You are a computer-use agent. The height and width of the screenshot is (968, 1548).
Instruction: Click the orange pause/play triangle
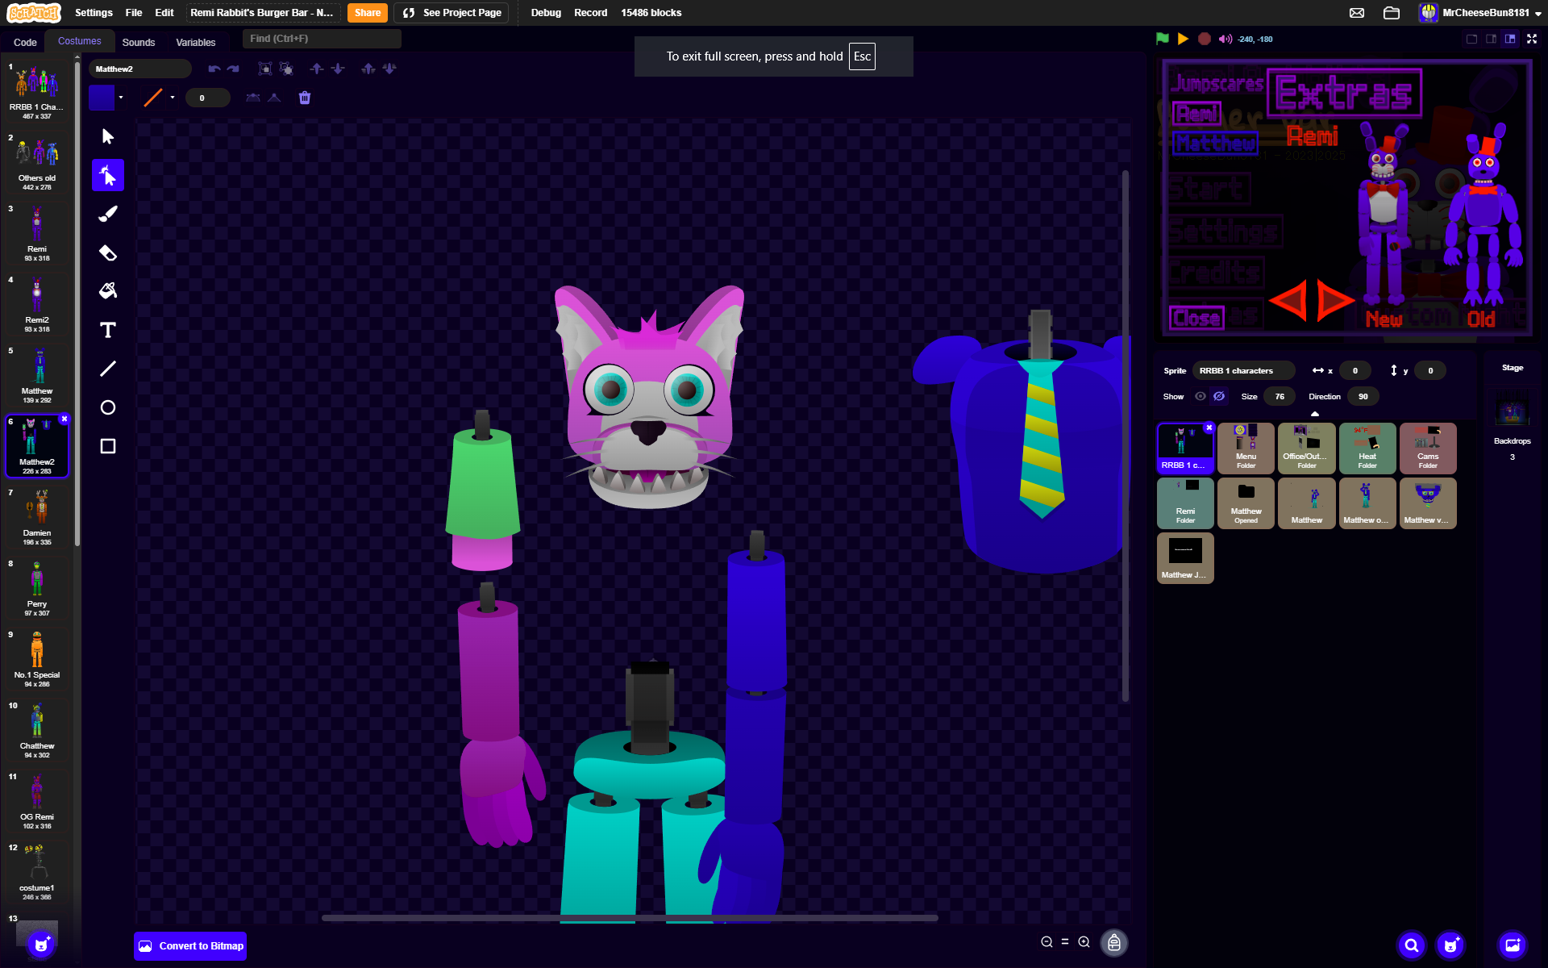pyautogui.click(x=1183, y=39)
